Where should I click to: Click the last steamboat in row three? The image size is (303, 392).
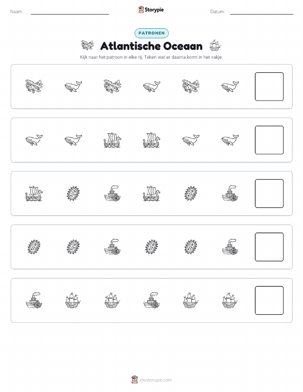[230, 193]
